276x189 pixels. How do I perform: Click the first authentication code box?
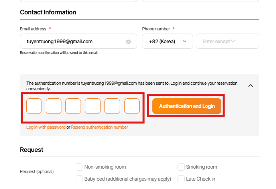point(34,106)
